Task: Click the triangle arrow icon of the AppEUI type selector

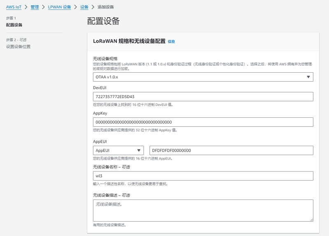Action: point(139,151)
